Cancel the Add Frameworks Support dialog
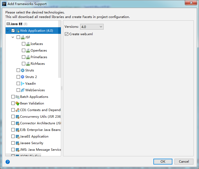This screenshot has height=169, width=199. [x=184, y=162]
